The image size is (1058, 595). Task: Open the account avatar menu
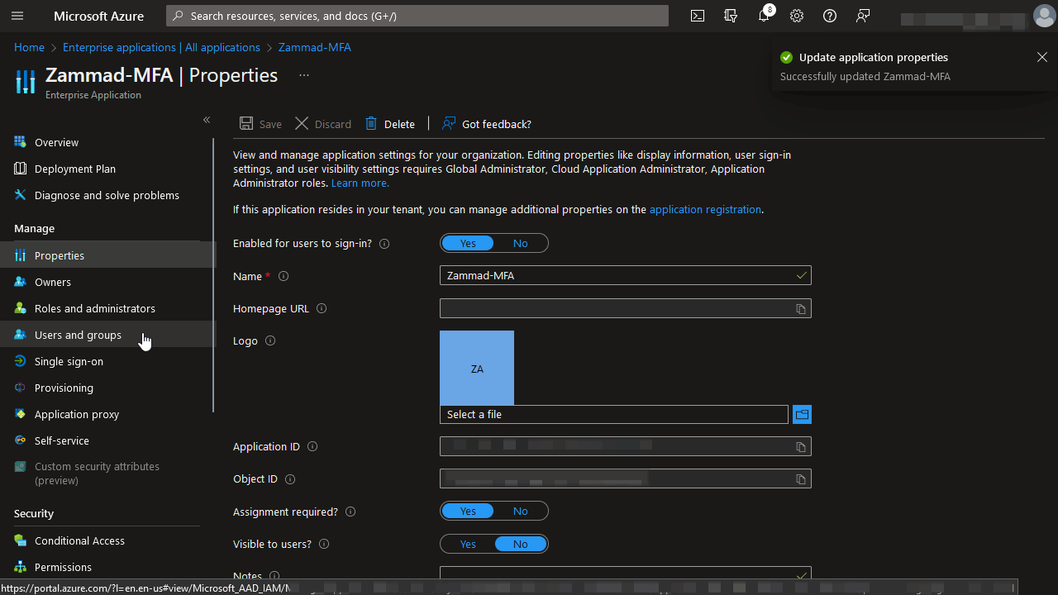click(1045, 16)
